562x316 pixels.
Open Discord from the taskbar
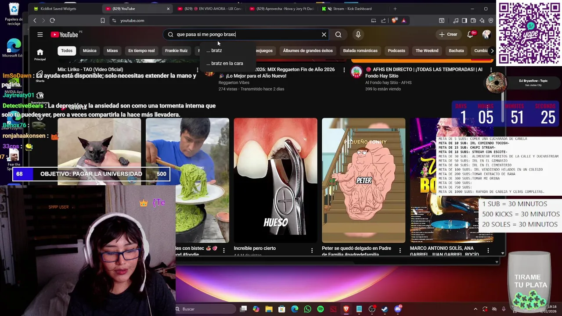point(398,309)
